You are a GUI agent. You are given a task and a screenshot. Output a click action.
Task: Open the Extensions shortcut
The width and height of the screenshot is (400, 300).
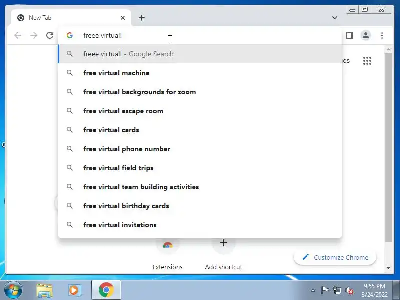(x=167, y=254)
